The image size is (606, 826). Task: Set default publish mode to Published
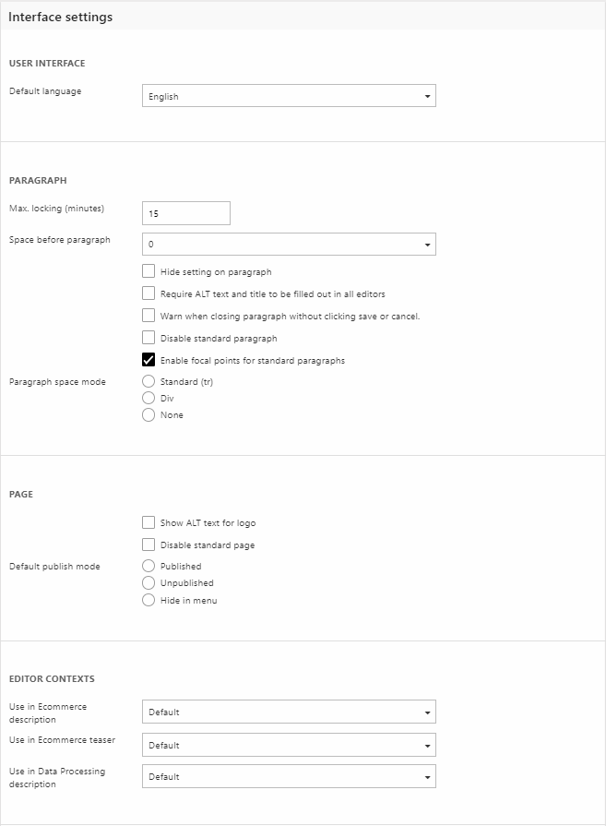149,566
